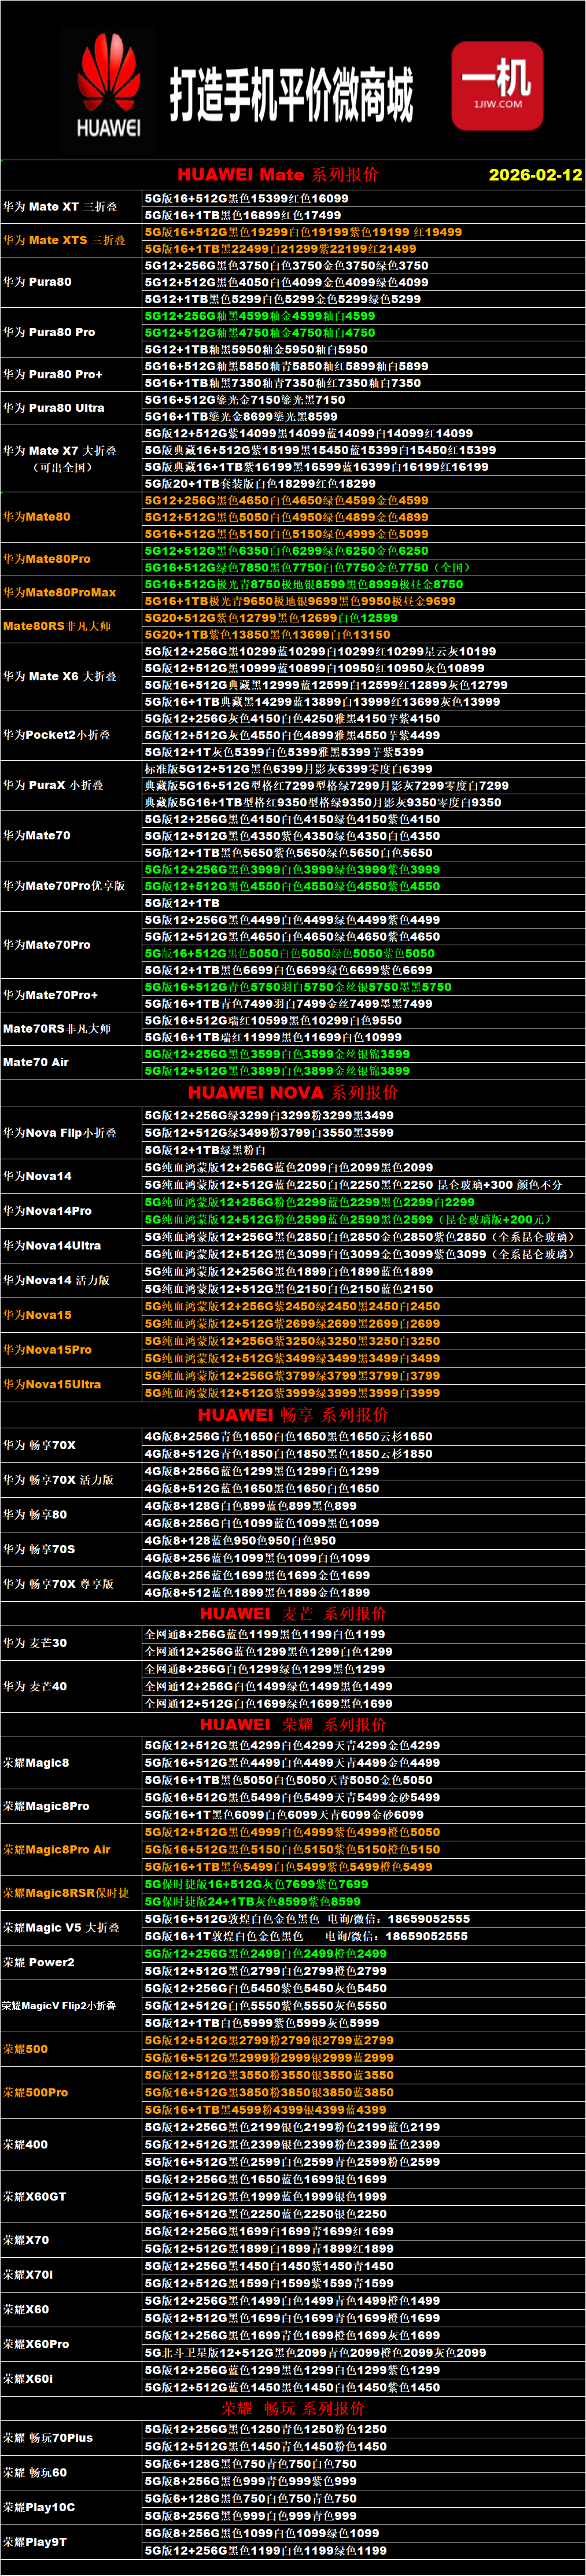Click the 荣耀 畅玩 系列报价 section header

click(x=292, y=2409)
